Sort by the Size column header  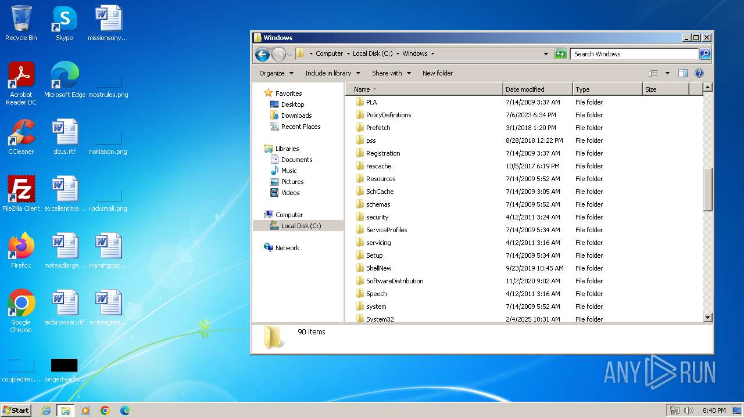click(x=666, y=89)
